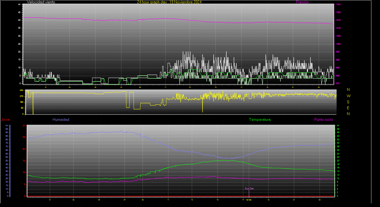The width and height of the screenshot is (380, 207).
Task: Select the 'Humedad' legend label
Action: click(61, 120)
